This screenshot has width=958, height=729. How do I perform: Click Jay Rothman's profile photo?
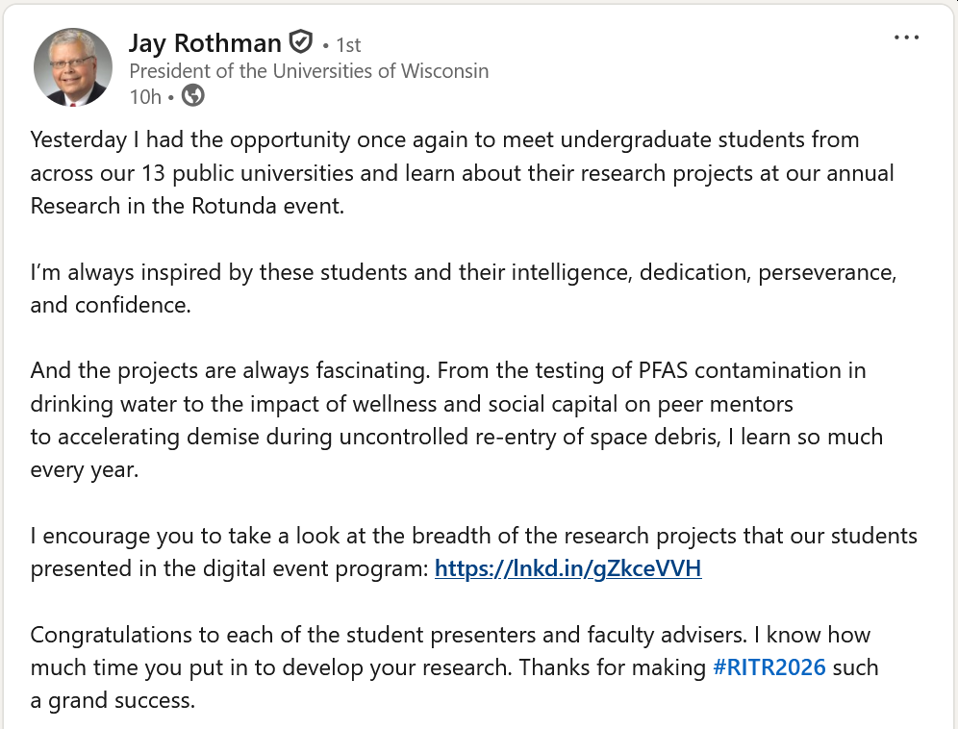pos(70,67)
